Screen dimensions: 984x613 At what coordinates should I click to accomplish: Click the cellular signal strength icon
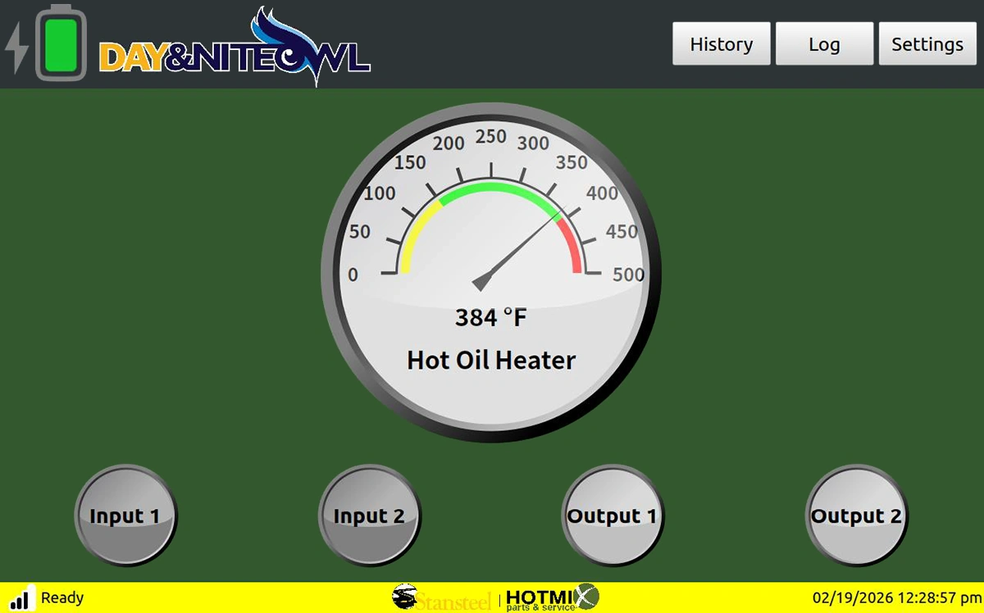click(x=21, y=598)
